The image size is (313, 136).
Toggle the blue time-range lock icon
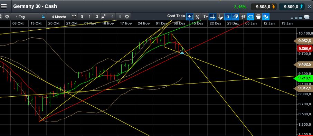[43, 17]
